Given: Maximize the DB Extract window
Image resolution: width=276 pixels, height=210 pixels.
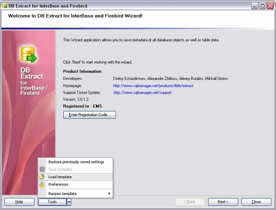Looking at the screenshot, I should point(262,6).
